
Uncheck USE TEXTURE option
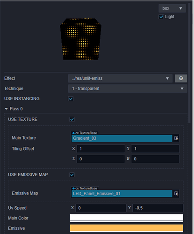coord(72,120)
